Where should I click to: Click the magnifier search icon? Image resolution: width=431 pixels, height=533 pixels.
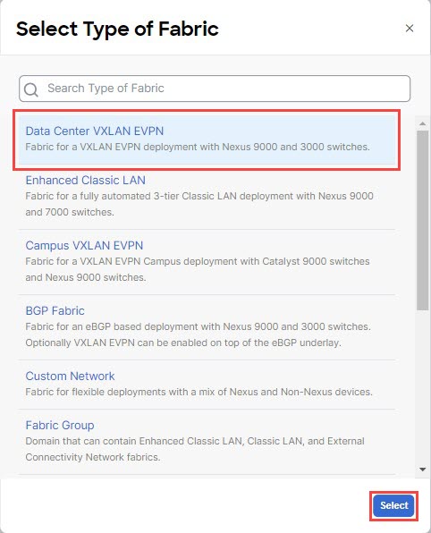31,89
